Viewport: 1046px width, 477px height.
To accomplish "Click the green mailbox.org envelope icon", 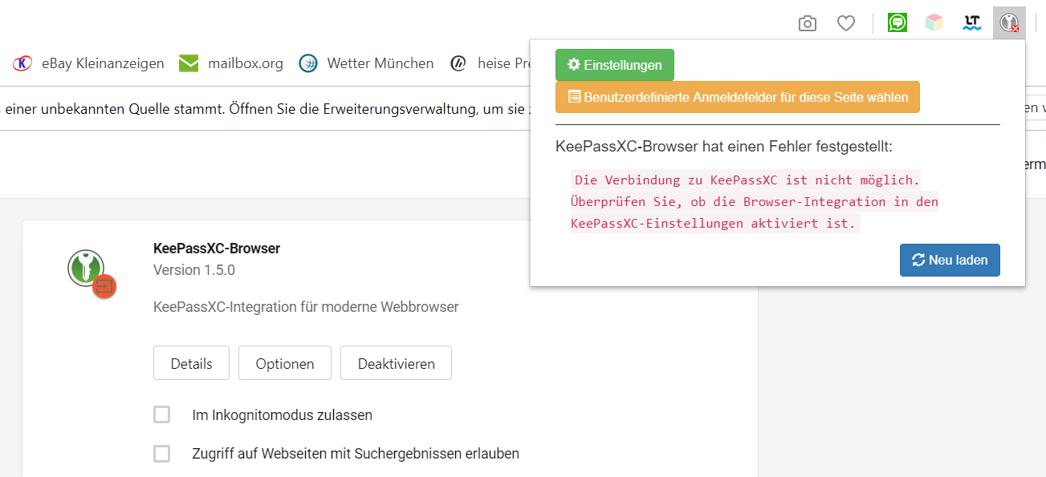I will [189, 63].
